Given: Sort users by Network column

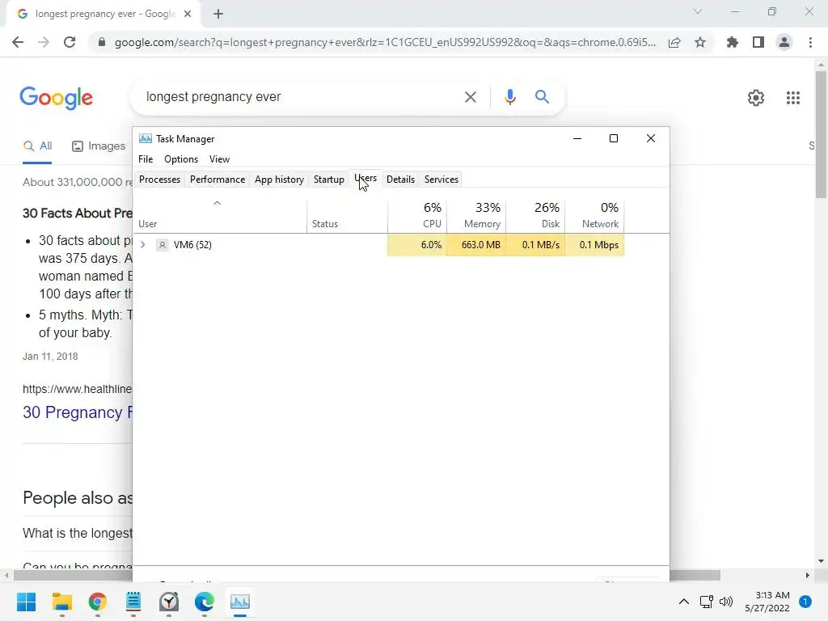Looking at the screenshot, I should (594, 216).
